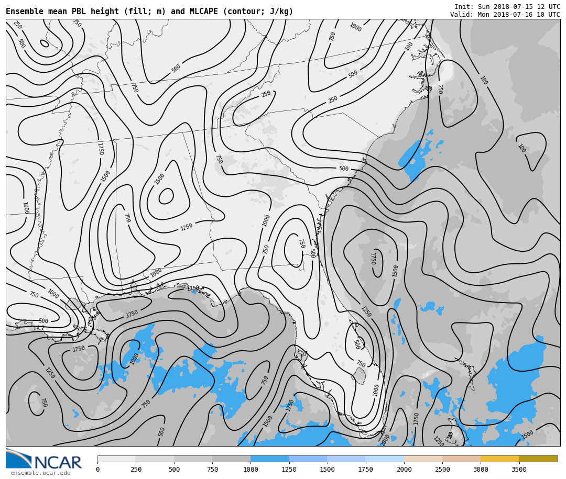This screenshot has height=479, width=566.
Task: Select the plot title text
Action: tap(149, 12)
